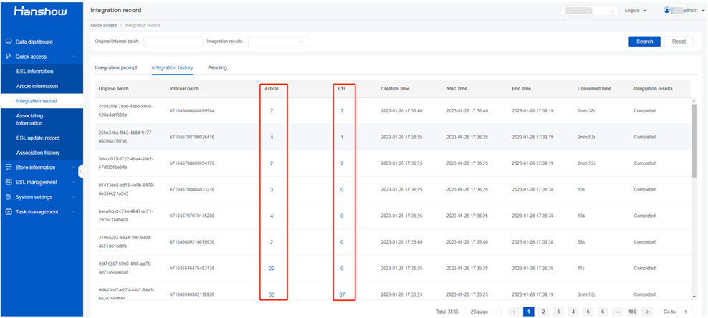Click the Hanshow logo

click(41, 11)
